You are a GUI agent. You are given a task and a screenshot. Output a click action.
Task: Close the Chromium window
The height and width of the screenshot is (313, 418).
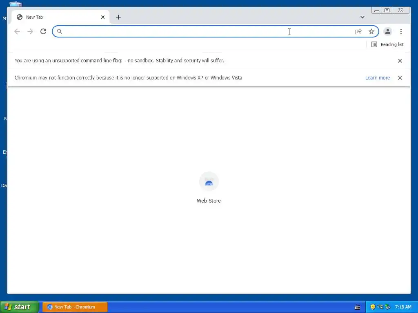tap(401, 10)
